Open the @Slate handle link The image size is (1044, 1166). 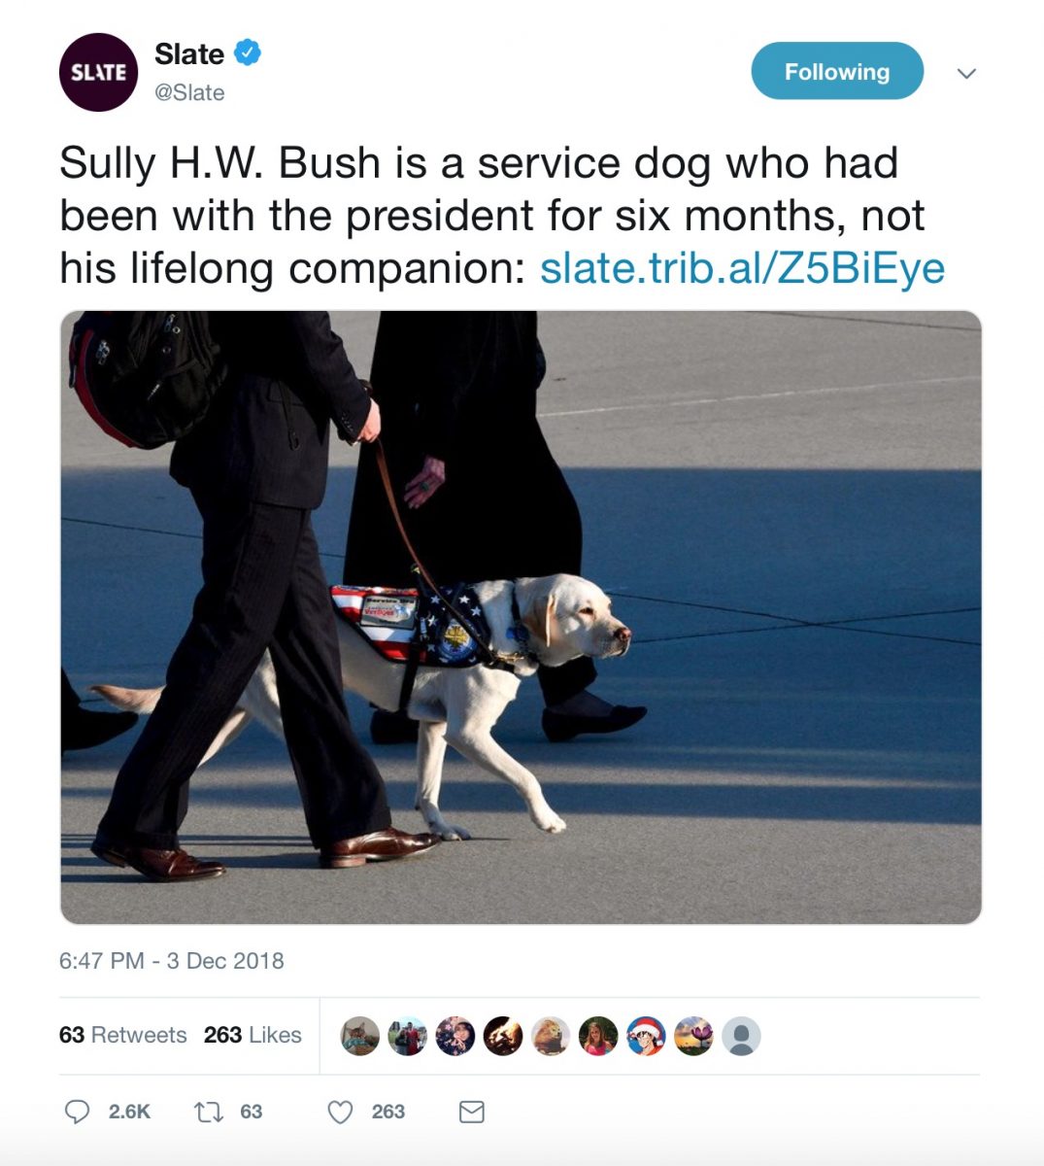[189, 92]
